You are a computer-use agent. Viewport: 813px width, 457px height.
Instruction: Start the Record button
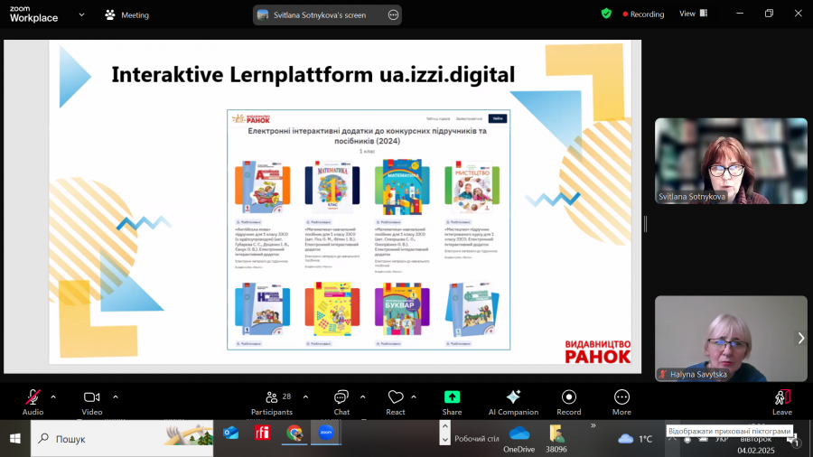(569, 403)
